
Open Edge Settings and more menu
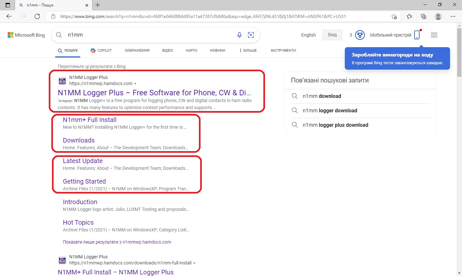[x=453, y=16]
